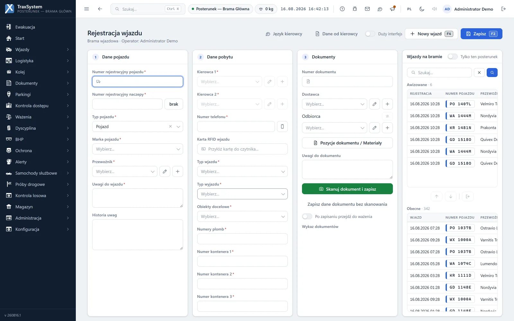Switch to dark mode with moon icon
Image resolution: width=514 pixels, height=321 pixels.
point(422,9)
